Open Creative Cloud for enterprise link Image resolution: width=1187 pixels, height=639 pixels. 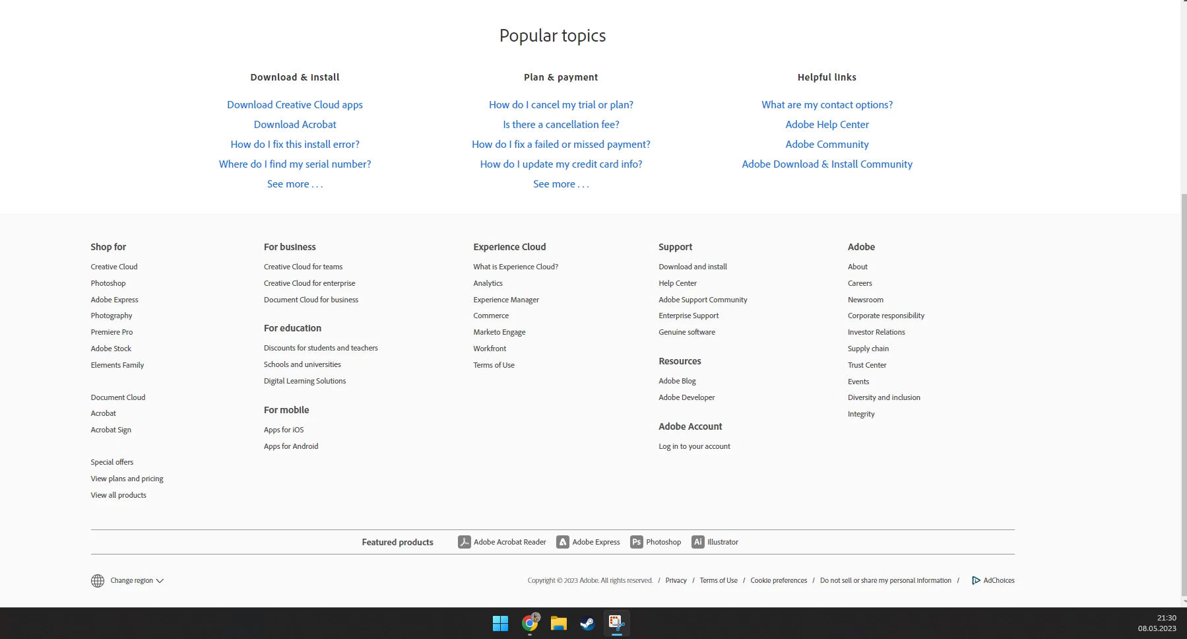[309, 283]
